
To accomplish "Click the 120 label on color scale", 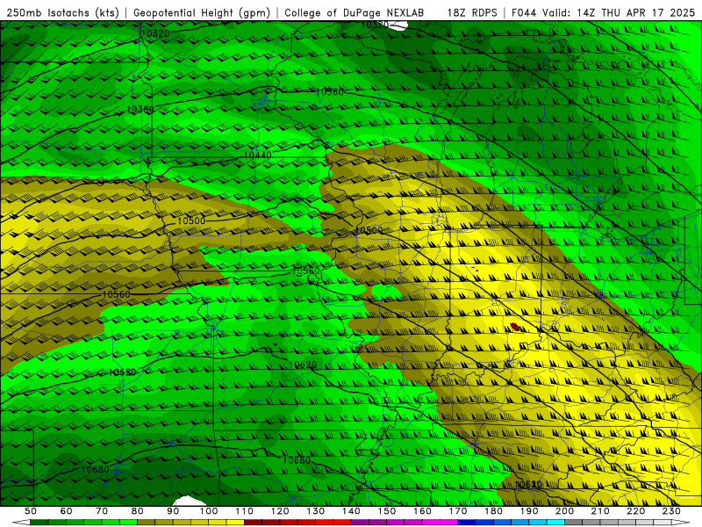I will point(280,511).
